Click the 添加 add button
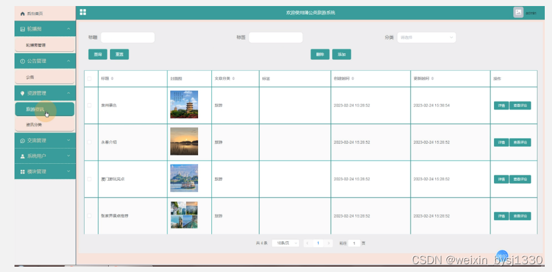 (341, 54)
